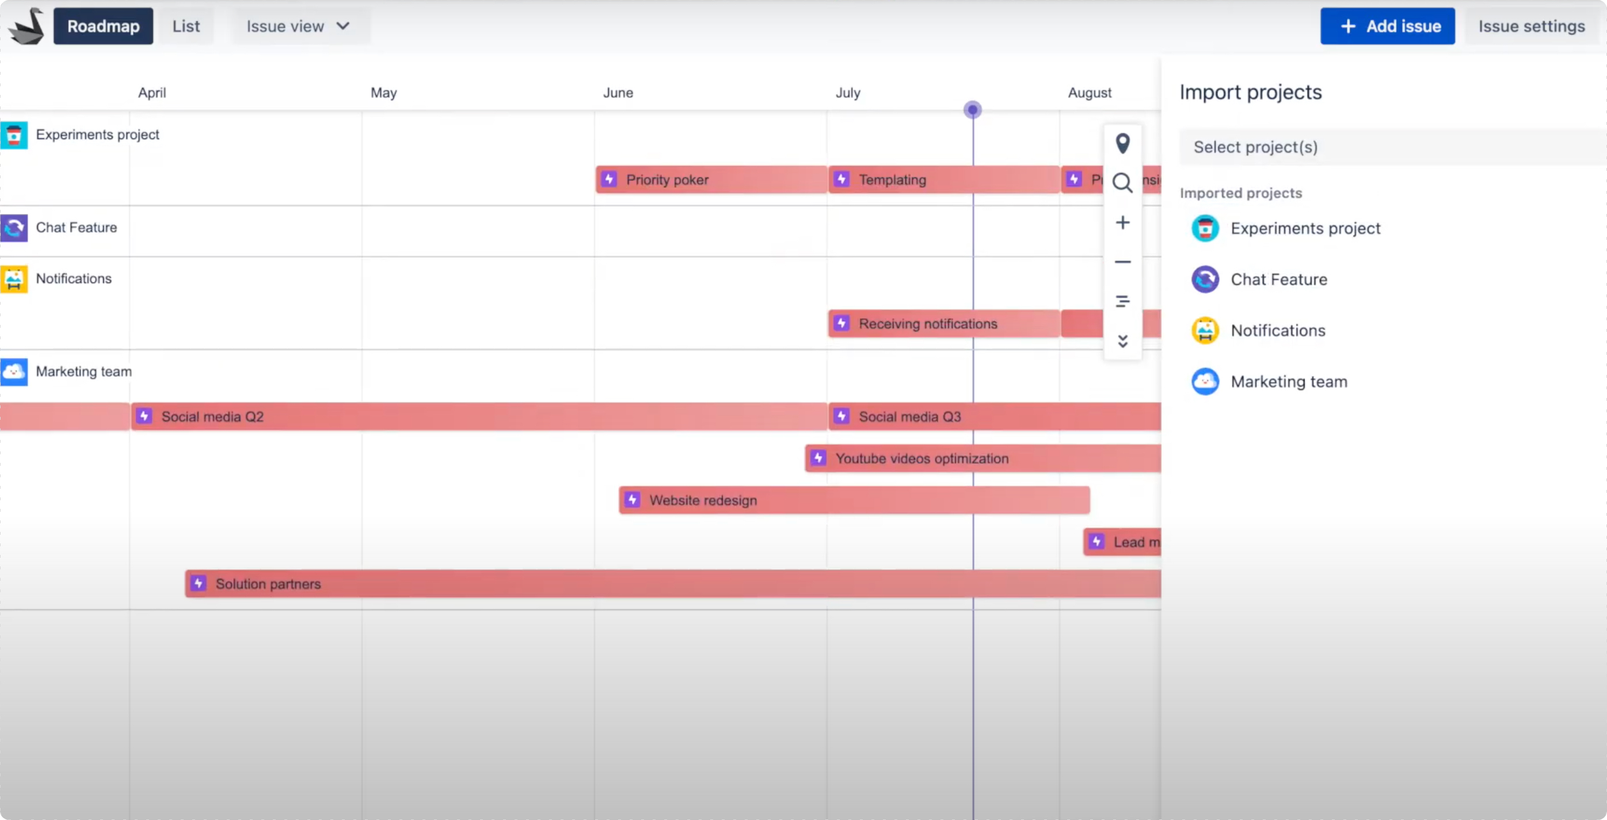Click Notifications icon in roadmap row

point(14,278)
